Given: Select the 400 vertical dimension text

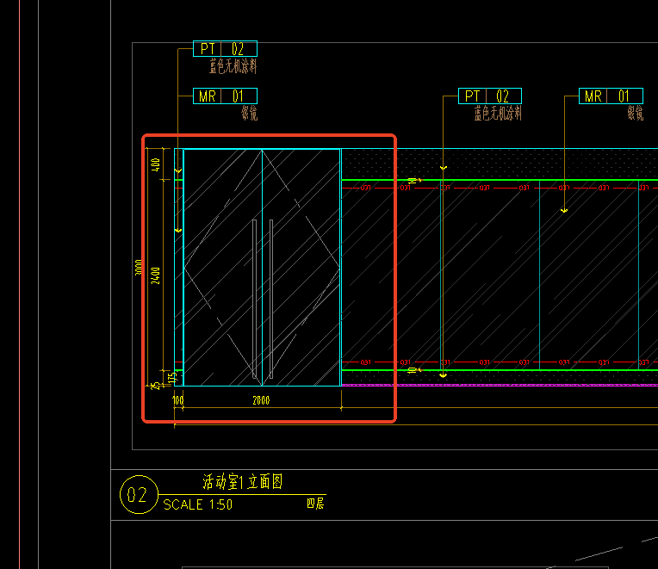Looking at the screenshot, I should tap(156, 164).
